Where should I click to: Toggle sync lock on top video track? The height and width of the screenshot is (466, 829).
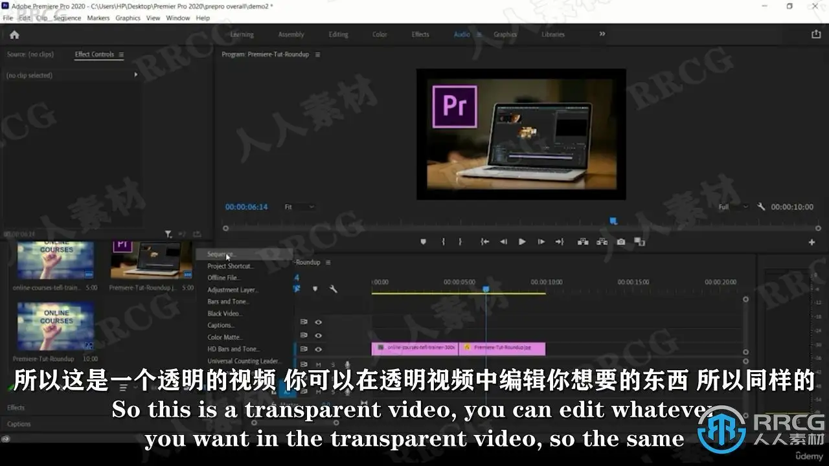[x=303, y=322]
